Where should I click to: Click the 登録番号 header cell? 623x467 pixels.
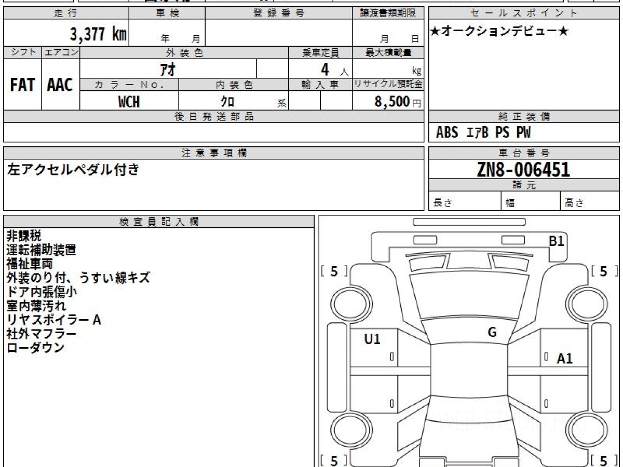(x=279, y=13)
